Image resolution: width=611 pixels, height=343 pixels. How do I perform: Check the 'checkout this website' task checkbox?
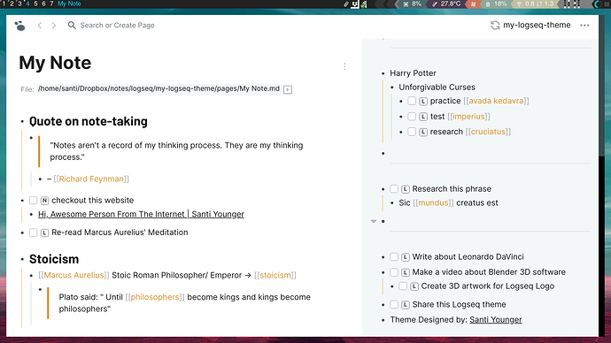point(33,201)
